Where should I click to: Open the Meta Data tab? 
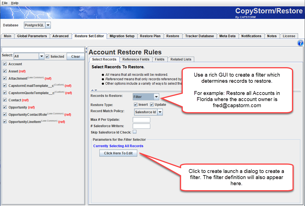point(227,36)
